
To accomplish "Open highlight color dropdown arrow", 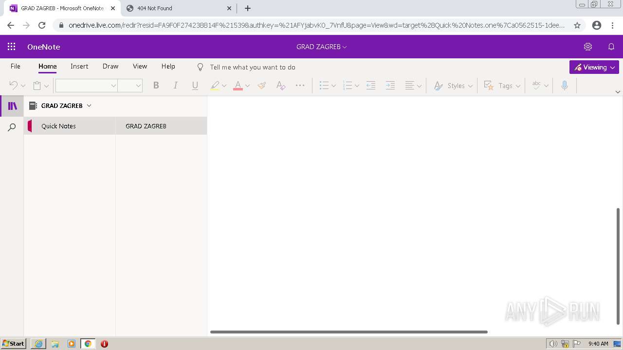I will 224,86.
